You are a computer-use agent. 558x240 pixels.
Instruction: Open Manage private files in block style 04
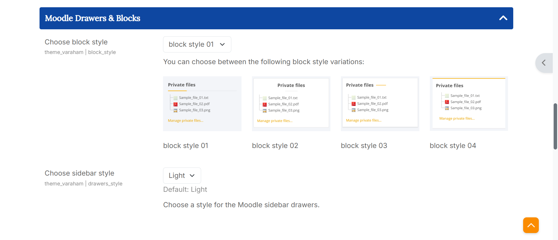(x=457, y=118)
